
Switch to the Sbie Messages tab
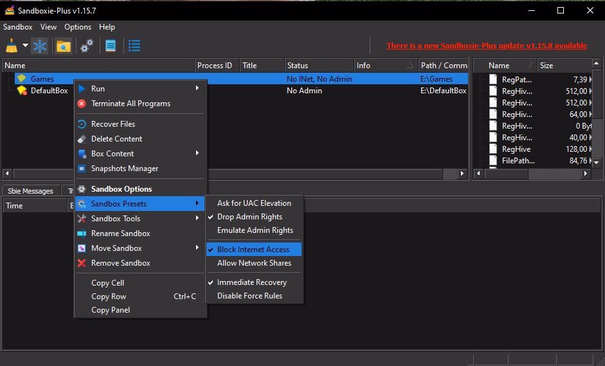click(x=30, y=191)
